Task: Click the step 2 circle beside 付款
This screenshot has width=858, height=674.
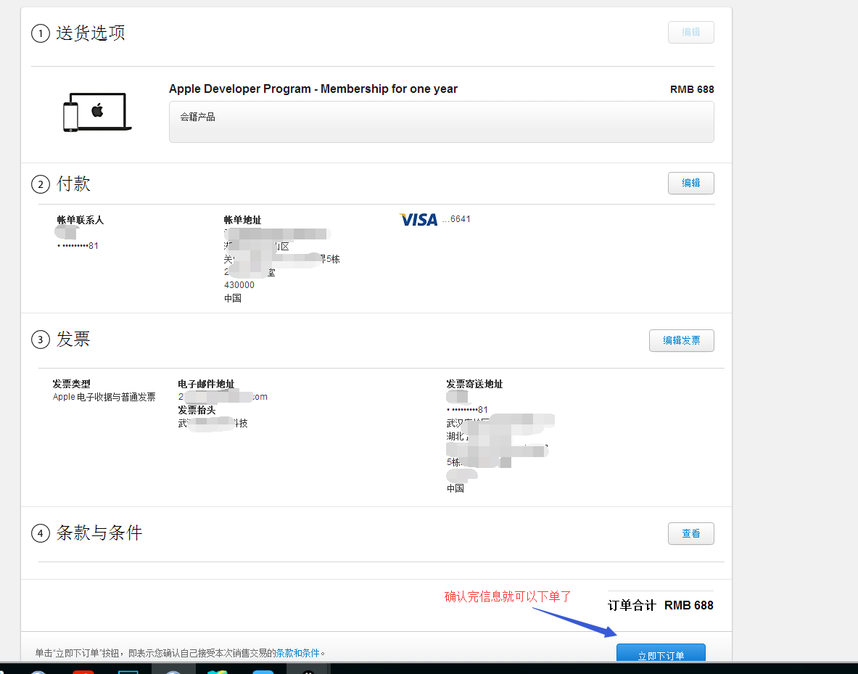Action: click(41, 185)
